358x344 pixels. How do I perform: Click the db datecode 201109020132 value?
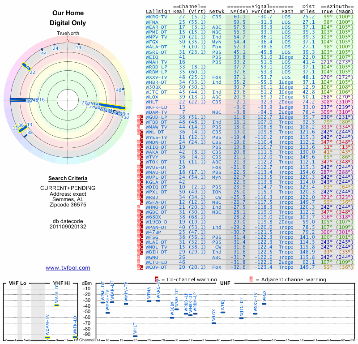point(68,227)
